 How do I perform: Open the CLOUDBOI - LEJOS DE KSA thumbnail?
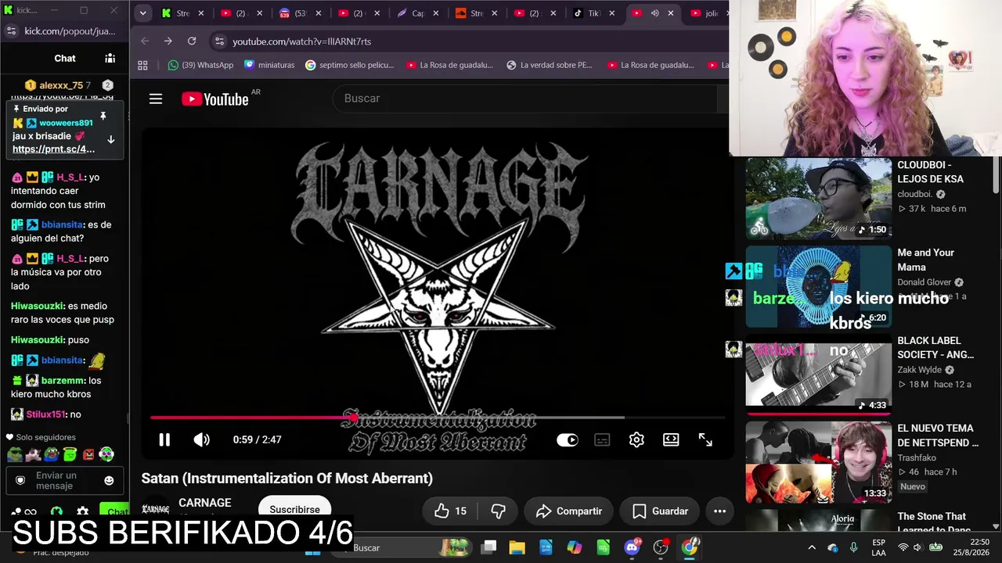coord(818,199)
